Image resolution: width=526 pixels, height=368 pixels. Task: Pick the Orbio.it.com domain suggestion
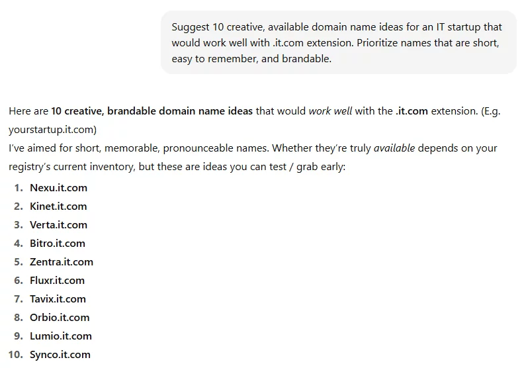[x=60, y=318]
